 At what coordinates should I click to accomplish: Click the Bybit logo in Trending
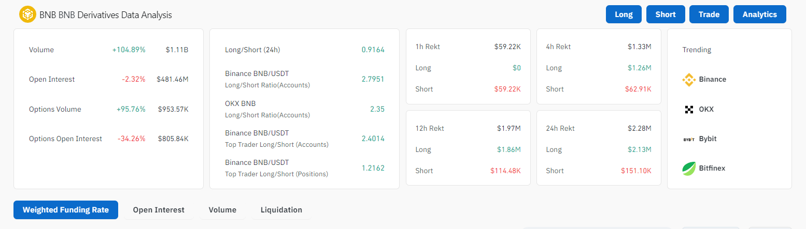[x=689, y=139]
